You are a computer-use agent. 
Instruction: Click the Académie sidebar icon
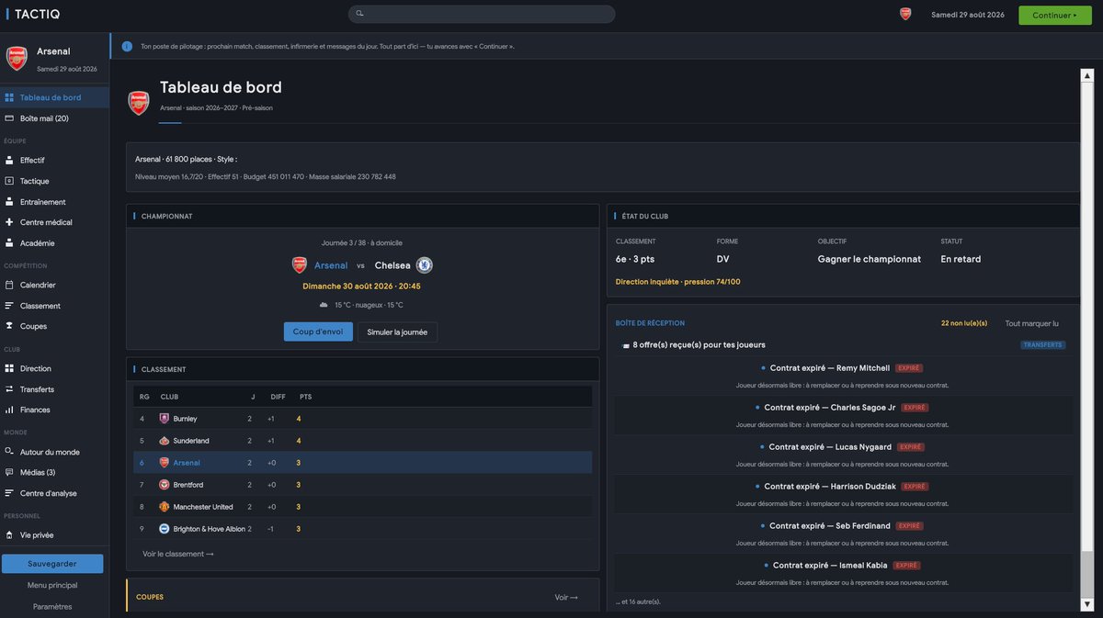pos(9,243)
